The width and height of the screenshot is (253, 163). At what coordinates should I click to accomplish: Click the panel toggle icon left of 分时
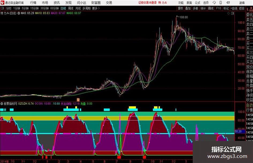pos(2,8)
